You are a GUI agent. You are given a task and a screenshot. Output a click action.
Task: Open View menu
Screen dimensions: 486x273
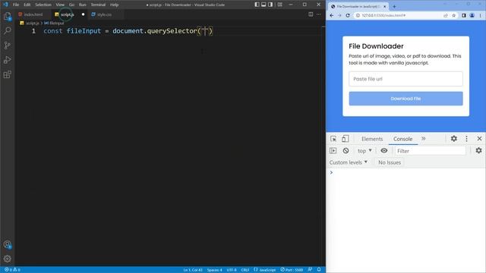pos(60,5)
